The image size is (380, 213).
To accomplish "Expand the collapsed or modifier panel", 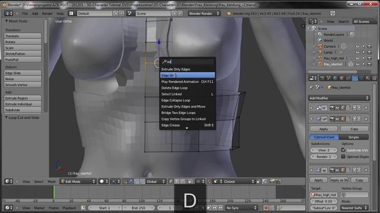I will (311, 108).
